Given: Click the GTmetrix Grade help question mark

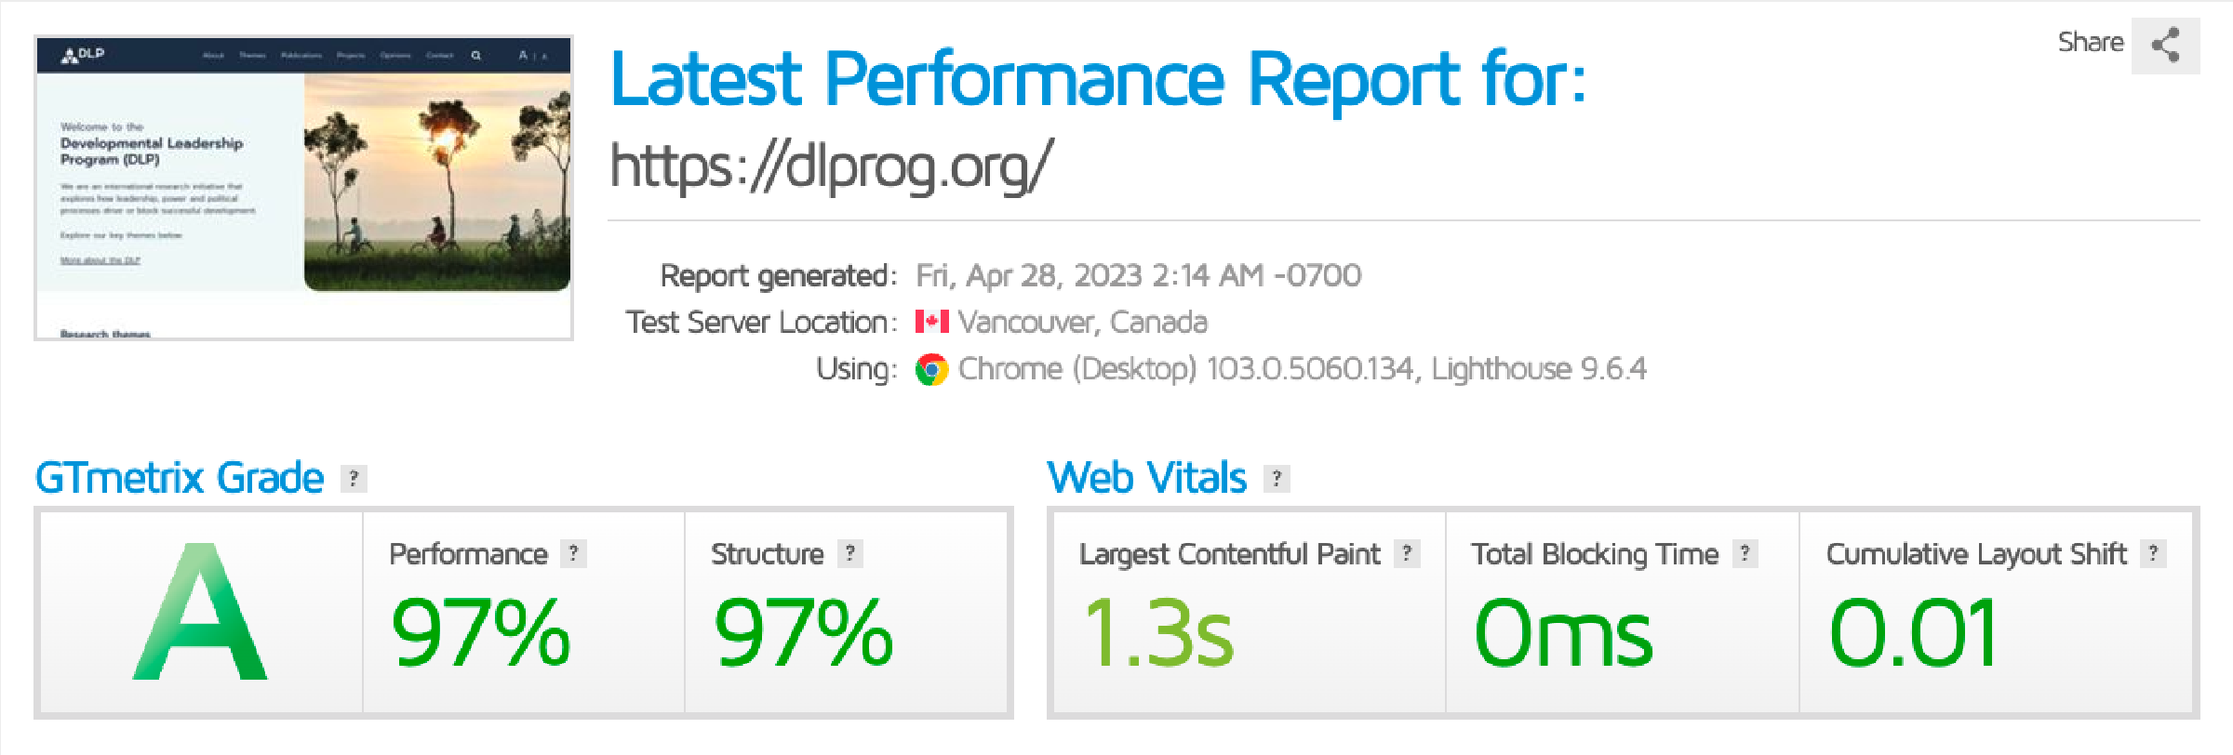Looking at the screenshot, I should point(353,479).
